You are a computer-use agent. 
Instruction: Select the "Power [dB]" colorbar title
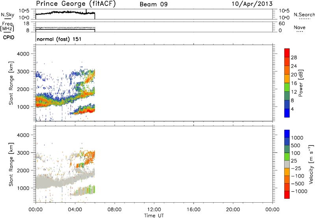point(301,83)
